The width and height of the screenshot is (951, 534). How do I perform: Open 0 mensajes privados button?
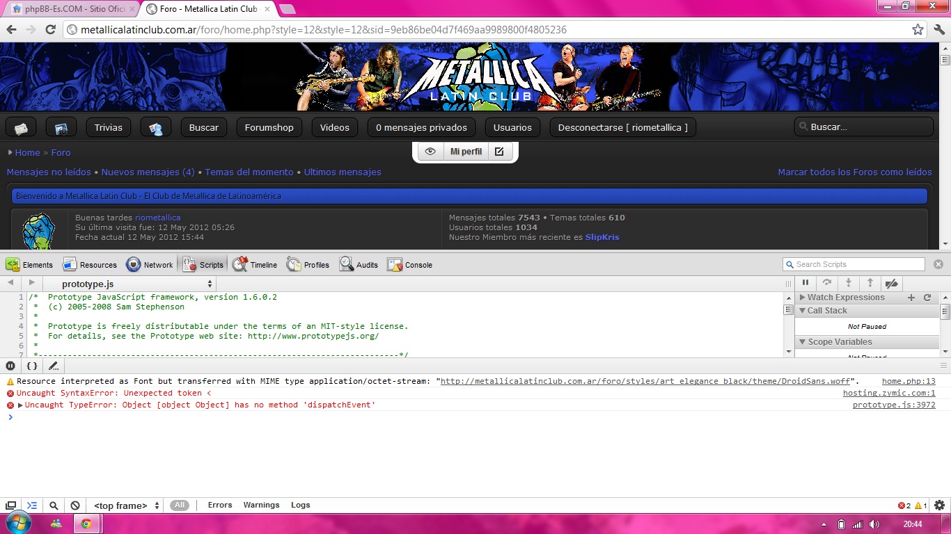[422, 127]
